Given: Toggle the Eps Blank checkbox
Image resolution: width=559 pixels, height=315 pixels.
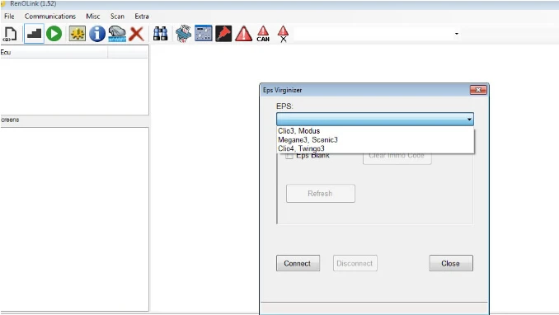Looking at the screenshot, I should 289,156.
